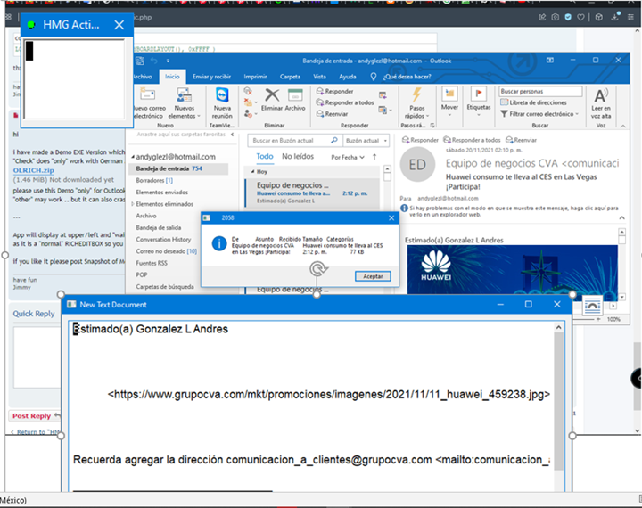The height and width of the screenshot is (508, 642).
Task: Click the magnifier icon in mailbox search
Action: click(334, 141)
